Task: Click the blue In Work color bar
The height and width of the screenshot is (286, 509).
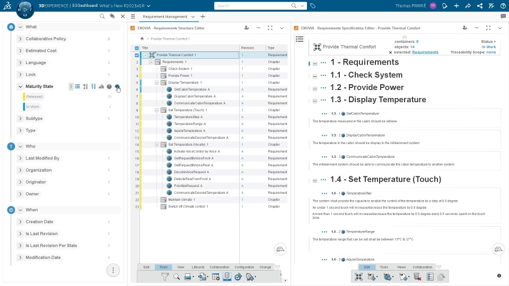Action: tap(24, 106)
